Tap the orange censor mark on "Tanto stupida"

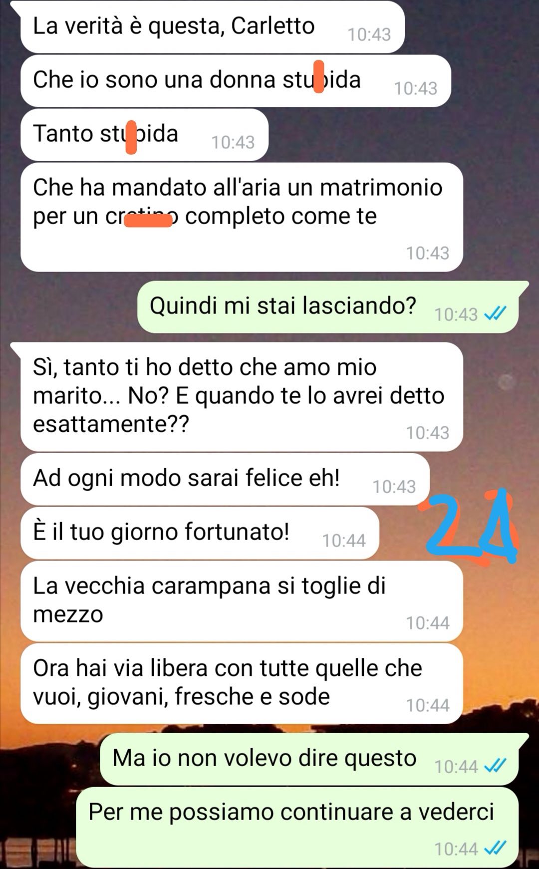tap(131, 137)
